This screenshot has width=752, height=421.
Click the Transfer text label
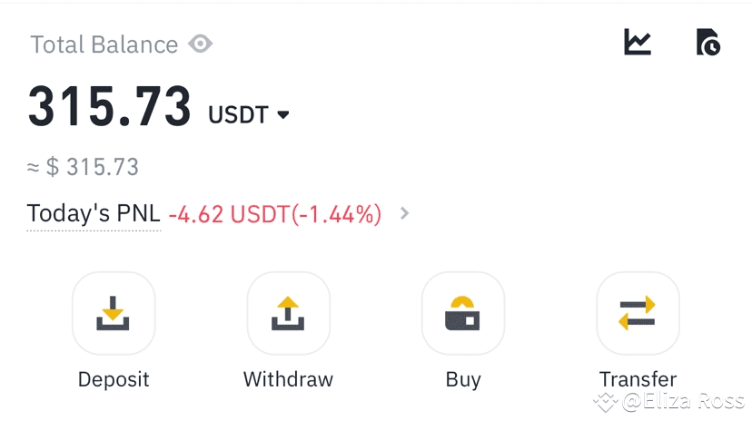point(638,379)
